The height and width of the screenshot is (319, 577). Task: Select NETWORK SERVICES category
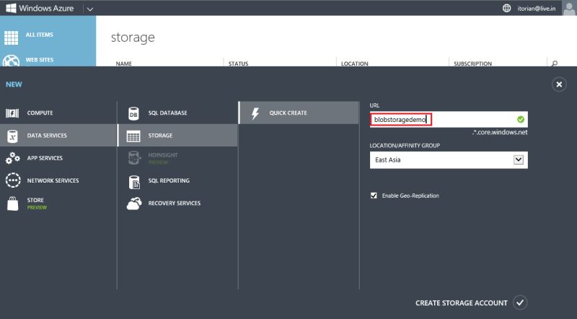point(53,180)
